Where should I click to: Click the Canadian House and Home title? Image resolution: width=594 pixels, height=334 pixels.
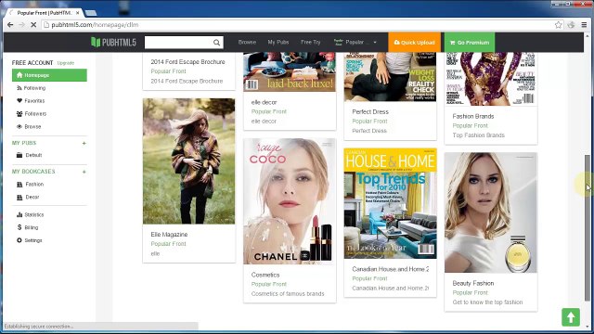point(390,269)
